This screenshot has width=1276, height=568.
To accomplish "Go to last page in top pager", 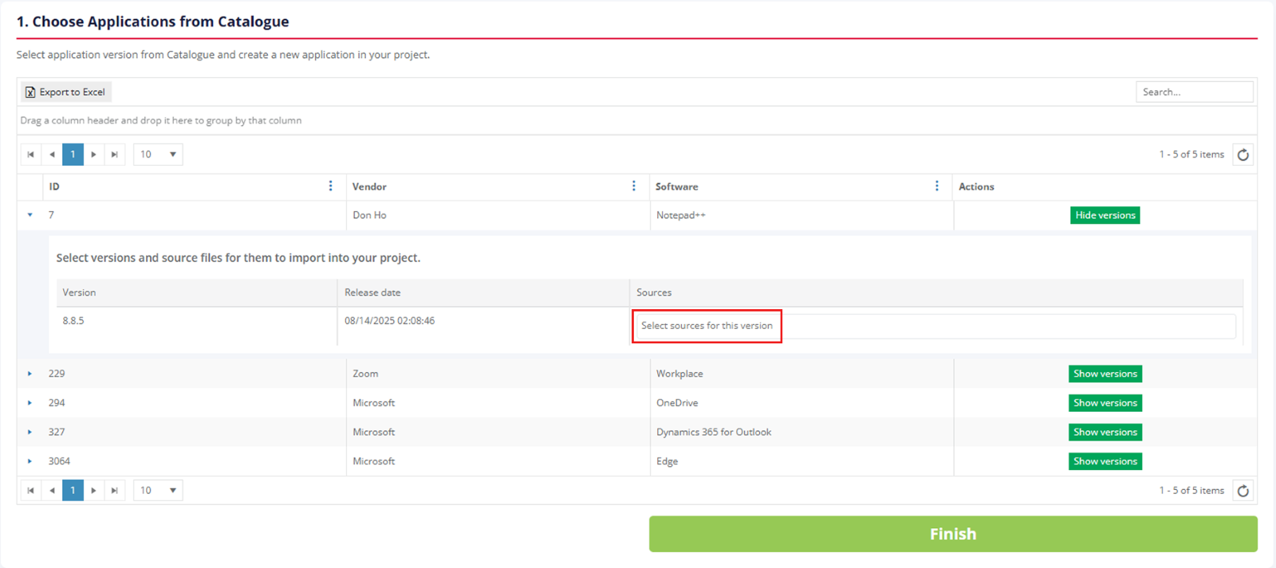I will click(x=115, y=155).
